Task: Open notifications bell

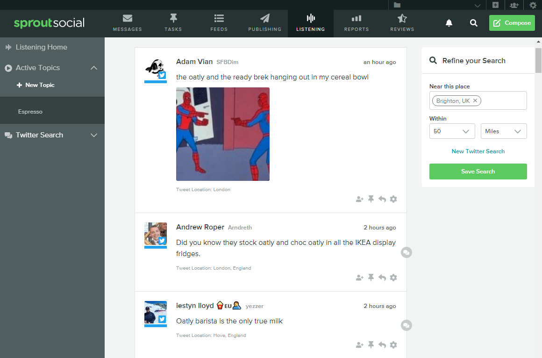Action: point(449,23)
